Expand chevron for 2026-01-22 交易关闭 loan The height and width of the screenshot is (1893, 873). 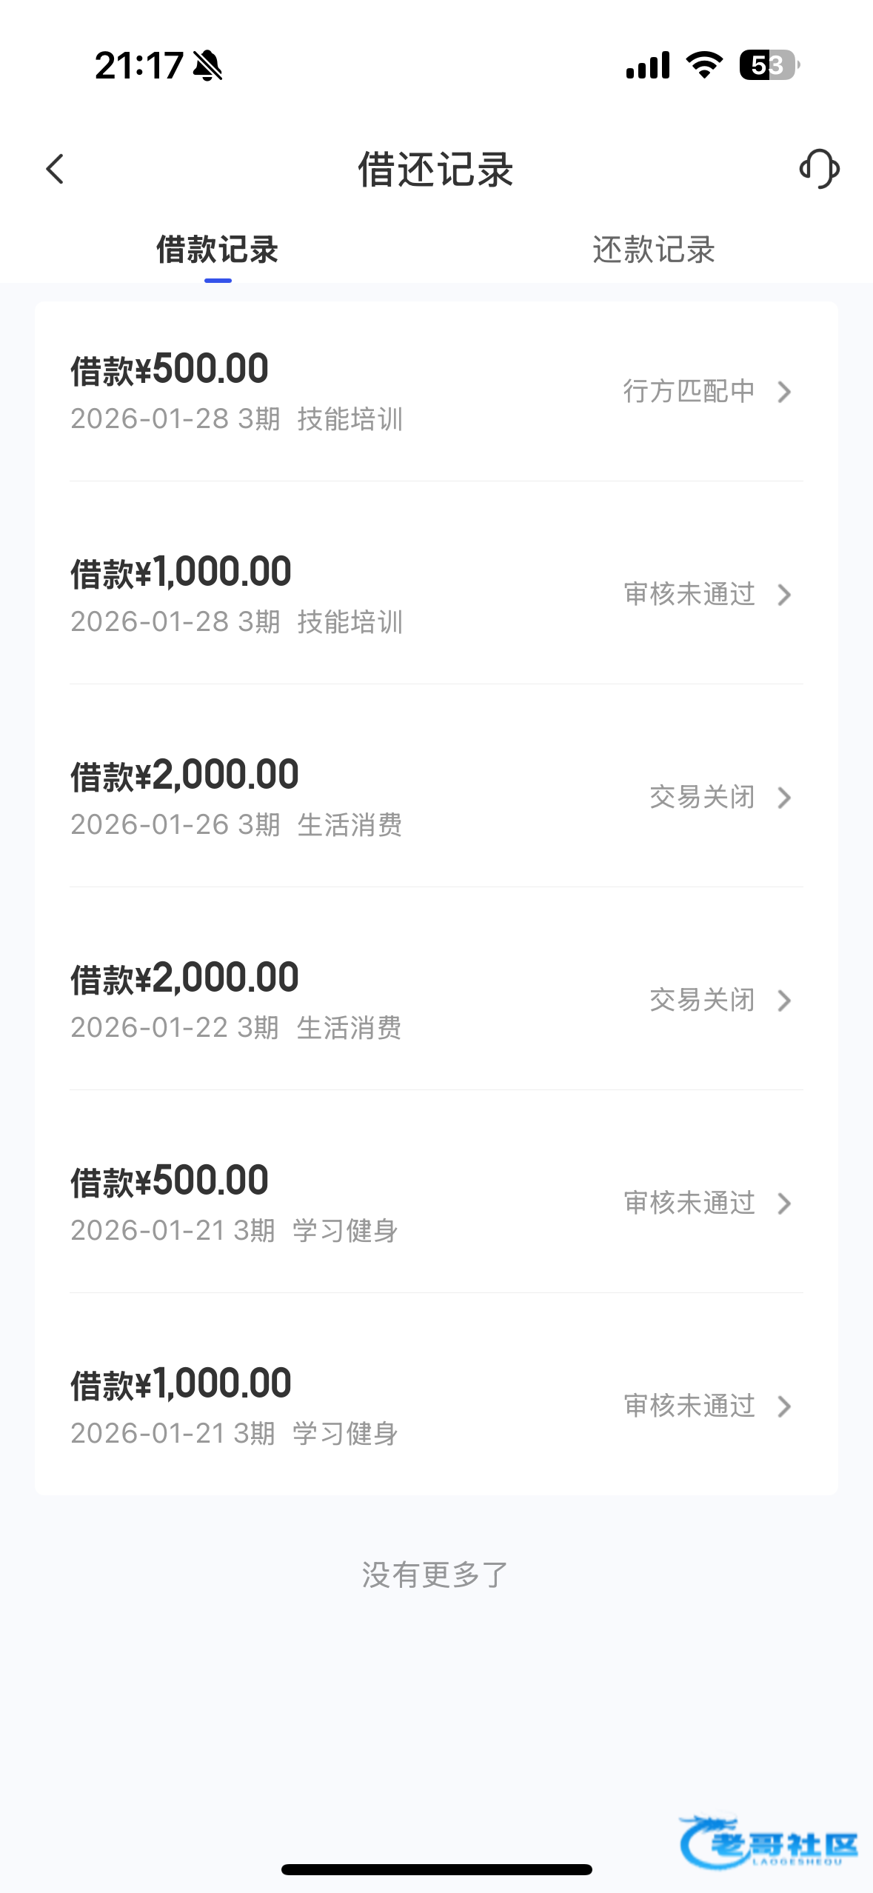click(x=785, y=1001)
